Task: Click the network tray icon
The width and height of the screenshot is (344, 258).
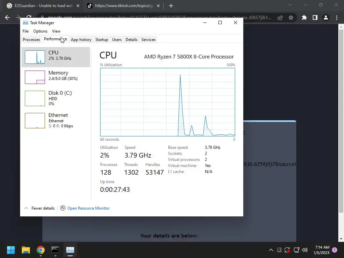Action: click(296, 250)
